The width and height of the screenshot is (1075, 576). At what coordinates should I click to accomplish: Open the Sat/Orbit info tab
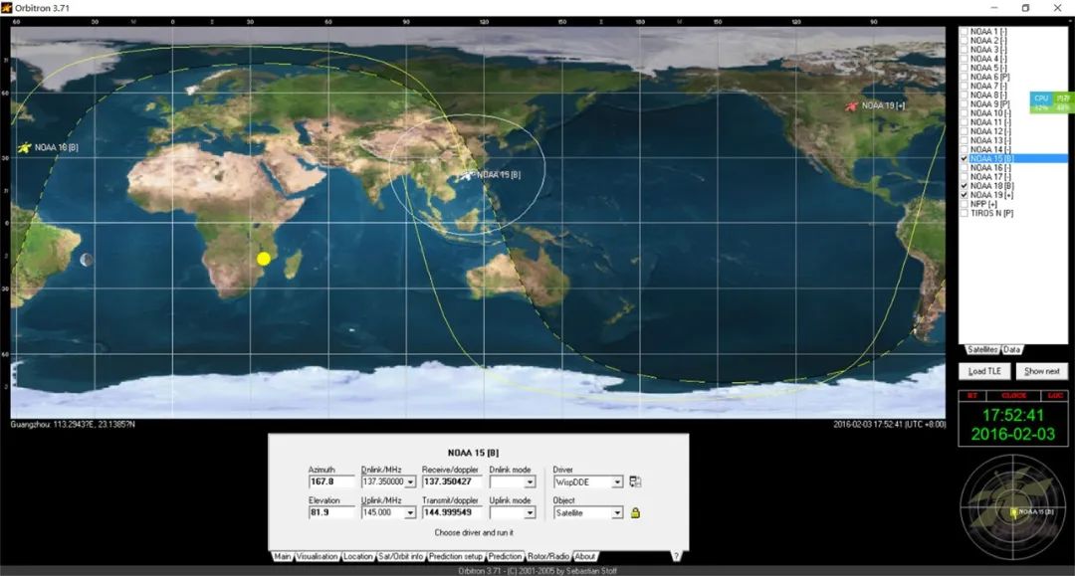[x=401, y=556]
